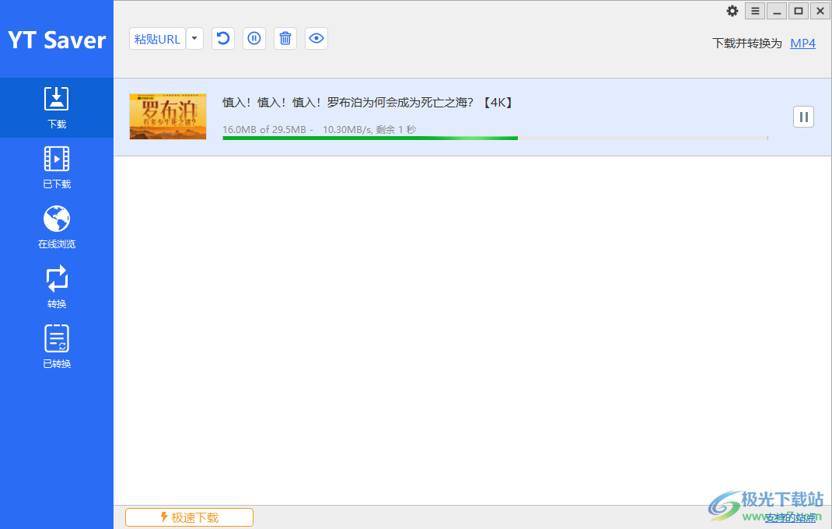This screenshot has width=832, height=529.
Task: Click the YT Saver logo
Action: (57, 40)
